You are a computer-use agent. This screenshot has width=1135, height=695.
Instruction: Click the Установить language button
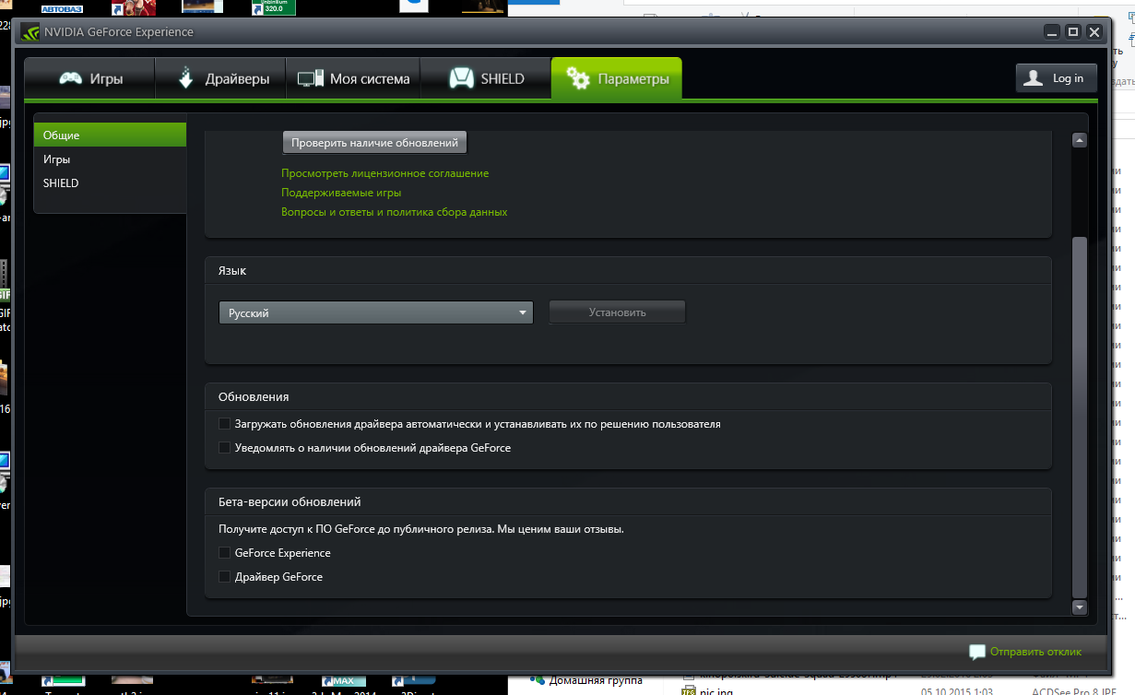click(617, 312)
